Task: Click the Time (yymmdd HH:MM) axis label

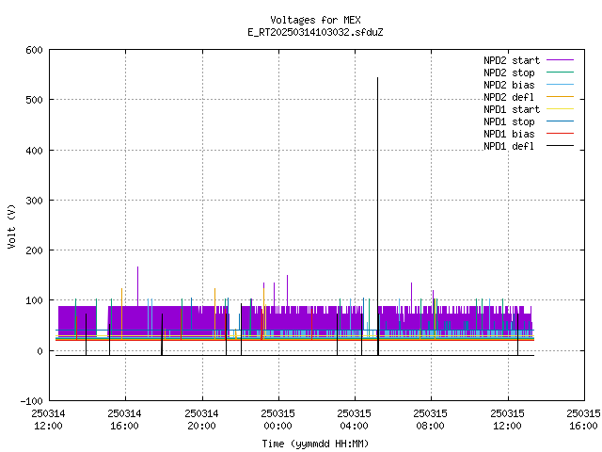Action: click(315, 444)
